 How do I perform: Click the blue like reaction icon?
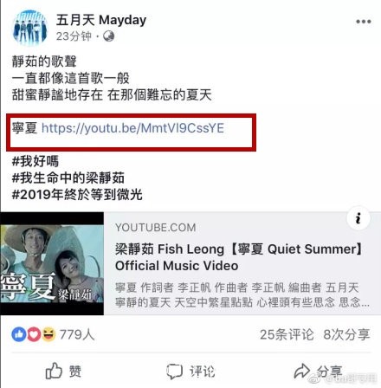pyautogui.click(x=19, y=334)
